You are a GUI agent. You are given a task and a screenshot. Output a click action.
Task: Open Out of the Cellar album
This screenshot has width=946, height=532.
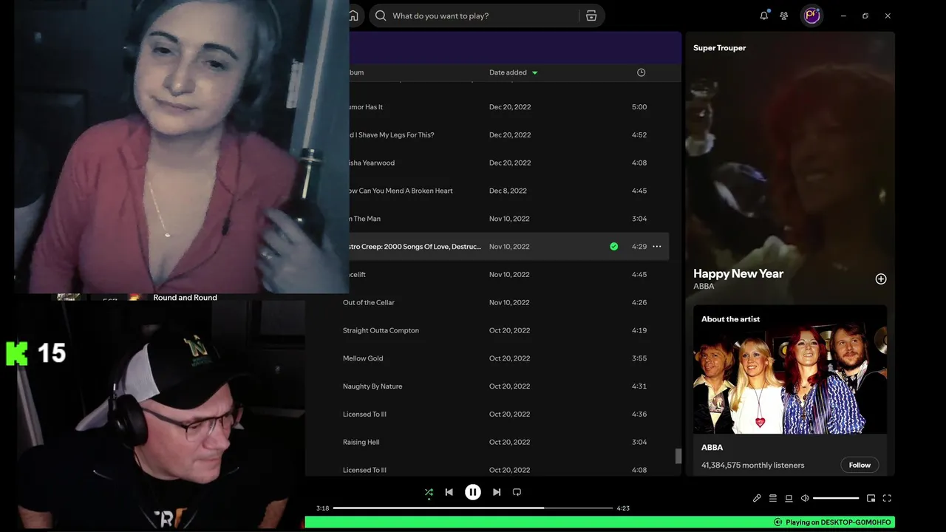(369, 302)
